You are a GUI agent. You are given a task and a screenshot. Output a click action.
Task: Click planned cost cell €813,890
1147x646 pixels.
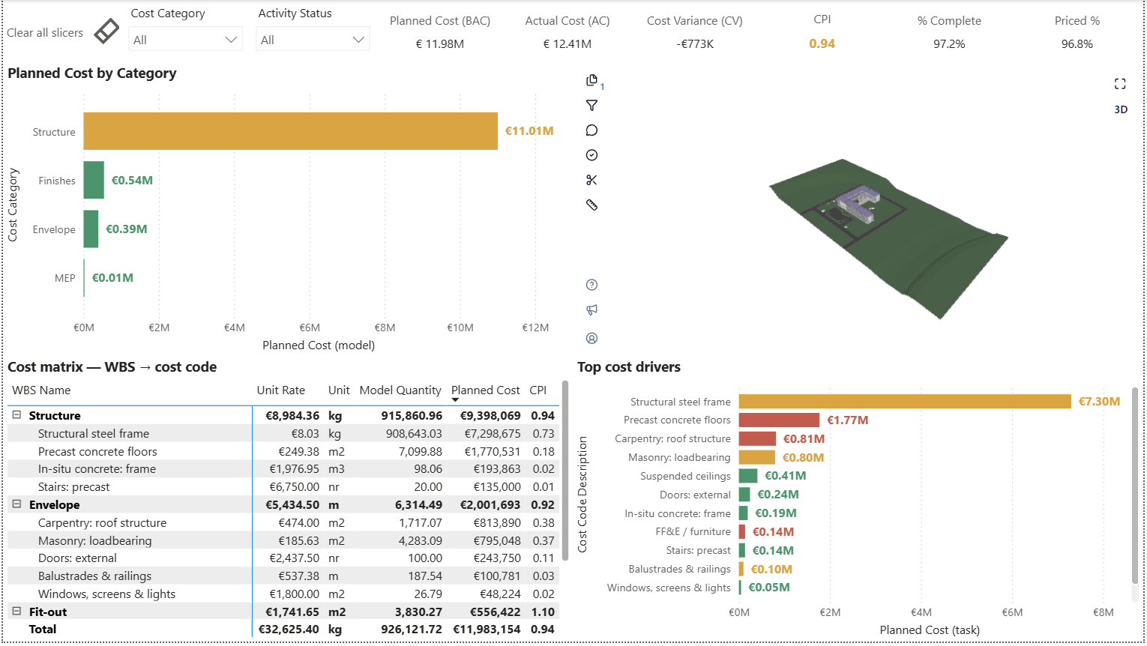(497, 522)
